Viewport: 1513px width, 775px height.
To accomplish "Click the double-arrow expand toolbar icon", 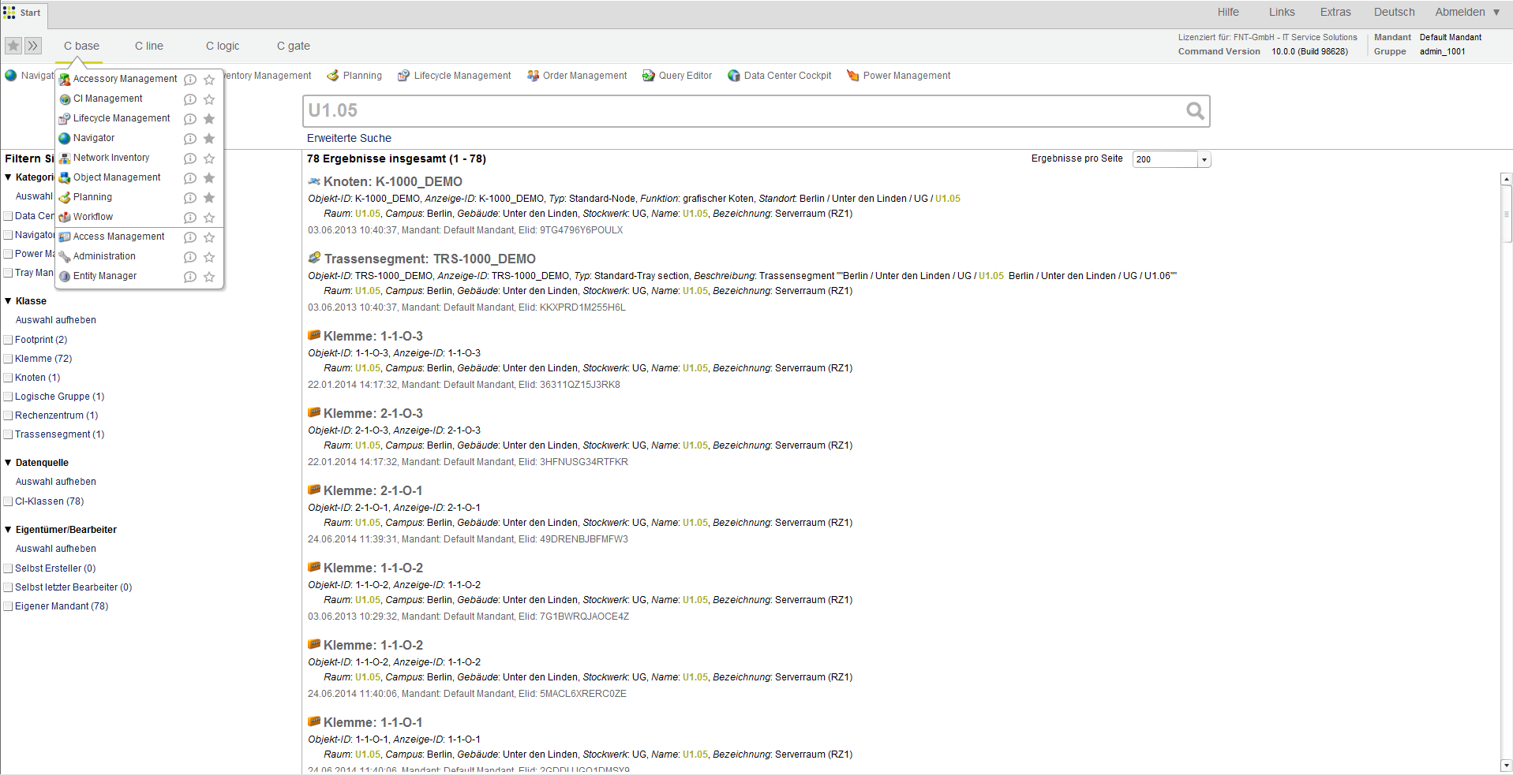I will pyautogui.click(x=32, y=46).
